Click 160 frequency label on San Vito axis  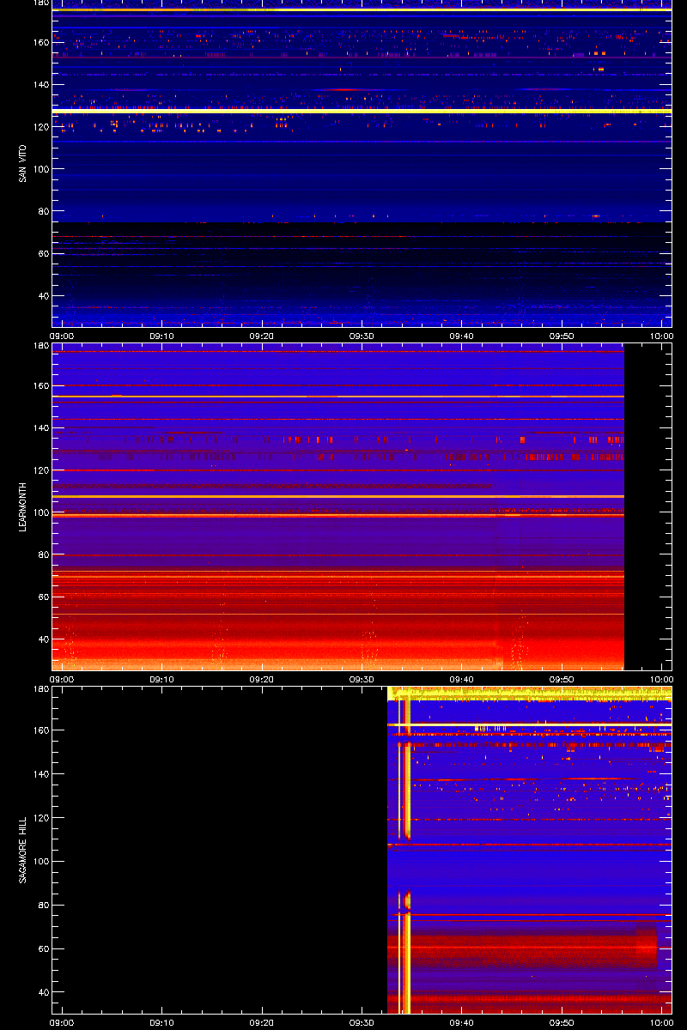[x=40, y=43]
